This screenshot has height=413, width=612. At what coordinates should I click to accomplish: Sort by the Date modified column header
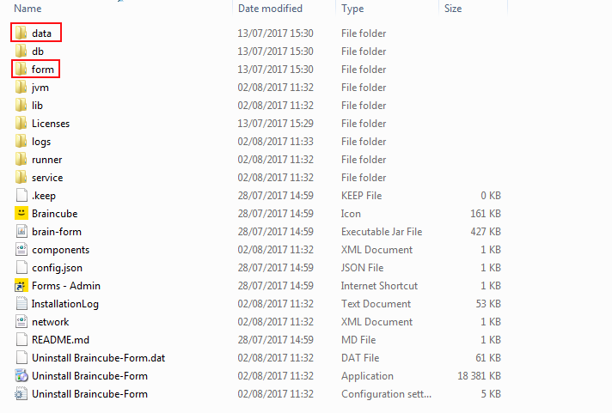point(270,9)
